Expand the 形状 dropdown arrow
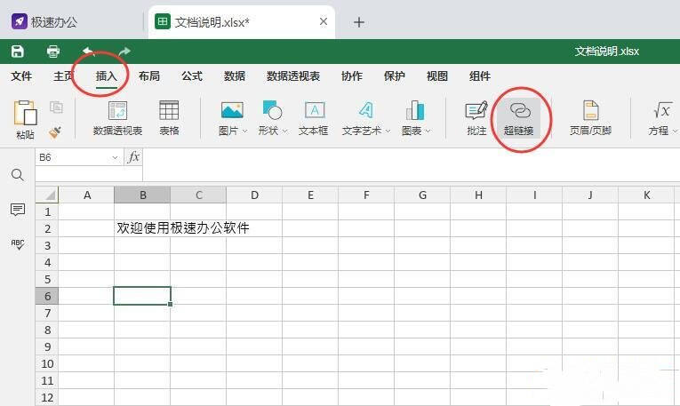680x406 pixels. 285,131
